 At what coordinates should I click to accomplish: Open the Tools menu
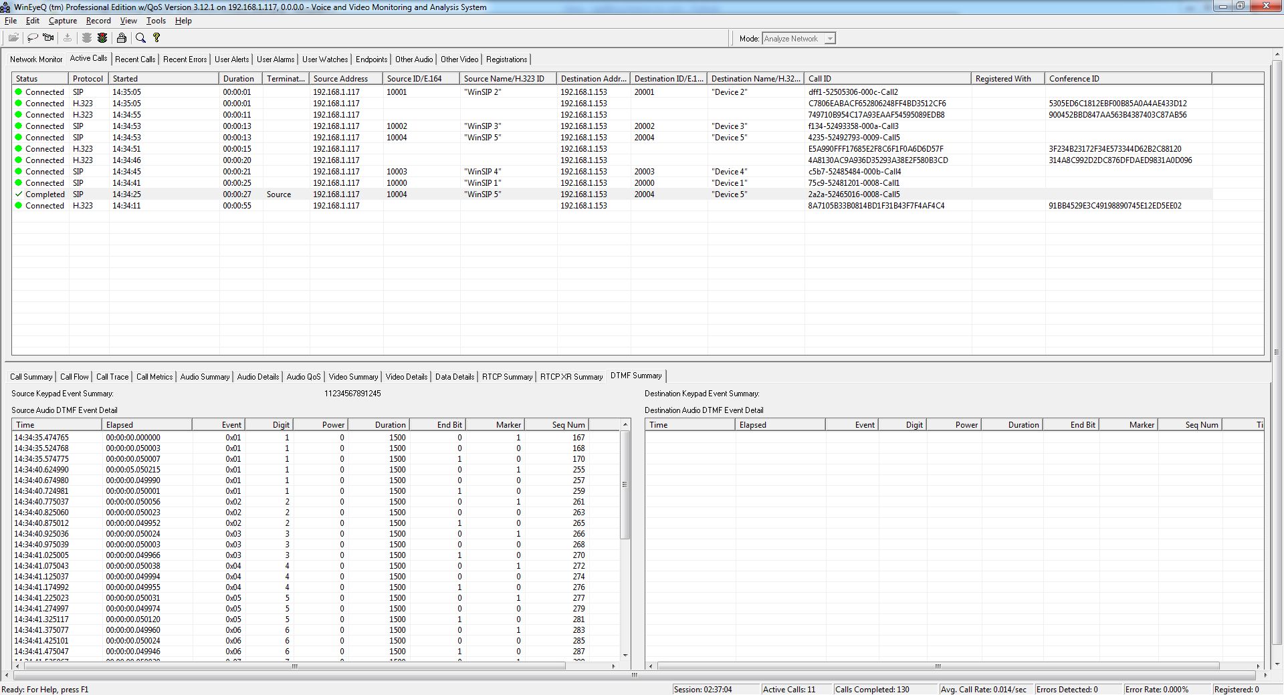156,21
